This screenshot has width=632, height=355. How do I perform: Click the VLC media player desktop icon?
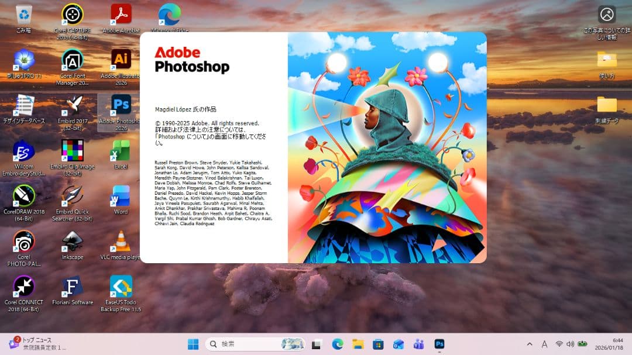pos(121,242)
